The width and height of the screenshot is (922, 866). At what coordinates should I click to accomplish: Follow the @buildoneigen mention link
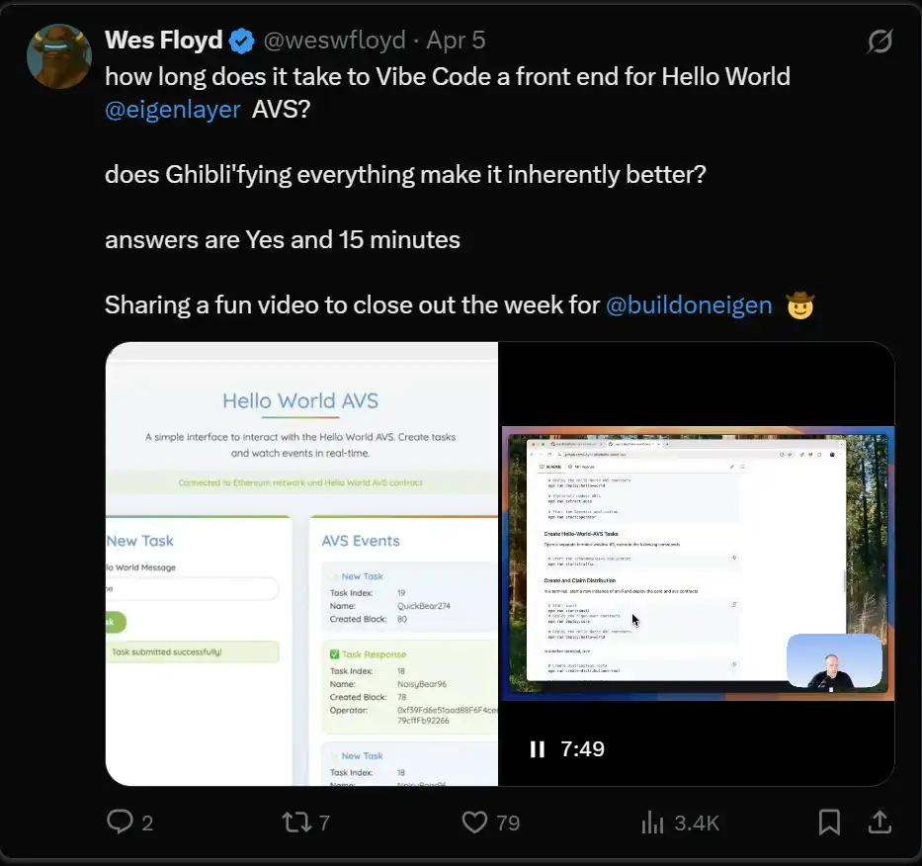pyautogui.click(x=689, y=304)
